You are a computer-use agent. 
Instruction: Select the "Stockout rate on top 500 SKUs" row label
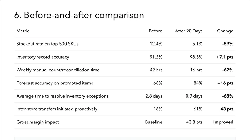tap(47, 44)
